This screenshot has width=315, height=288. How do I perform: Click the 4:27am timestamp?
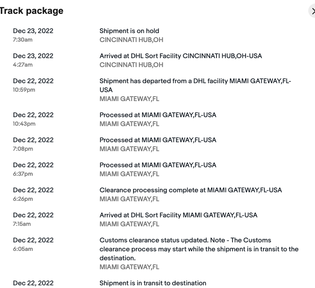[22, 65]
